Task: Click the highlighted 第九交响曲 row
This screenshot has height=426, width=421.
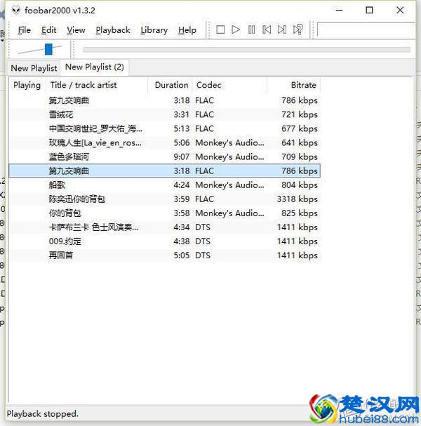Action: click(165, 171)
